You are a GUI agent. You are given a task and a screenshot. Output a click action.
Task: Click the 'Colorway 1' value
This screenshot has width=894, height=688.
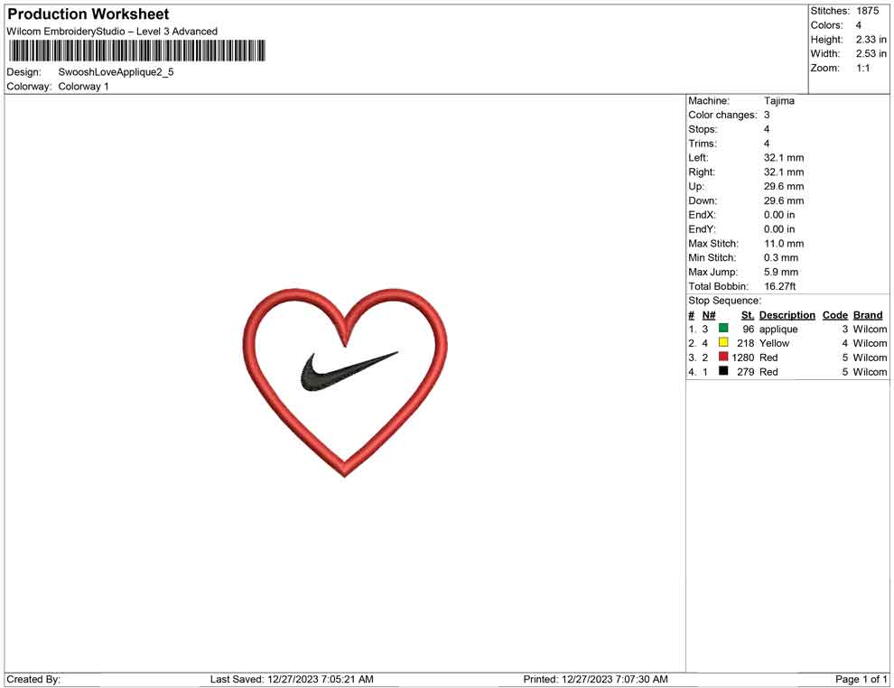[83, 87]
